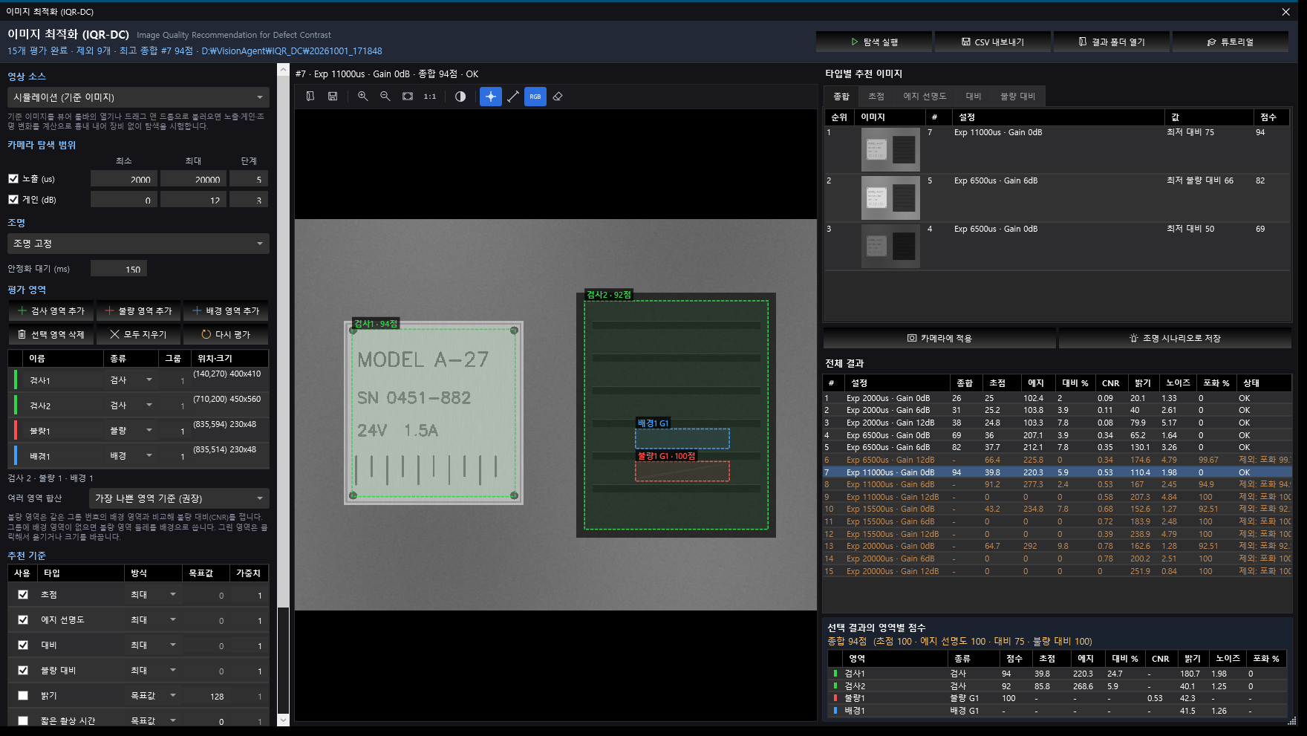The height and width of the screenshot is (736, 1307).
Task: Click the open image file icon
Action: click(310, 97)
